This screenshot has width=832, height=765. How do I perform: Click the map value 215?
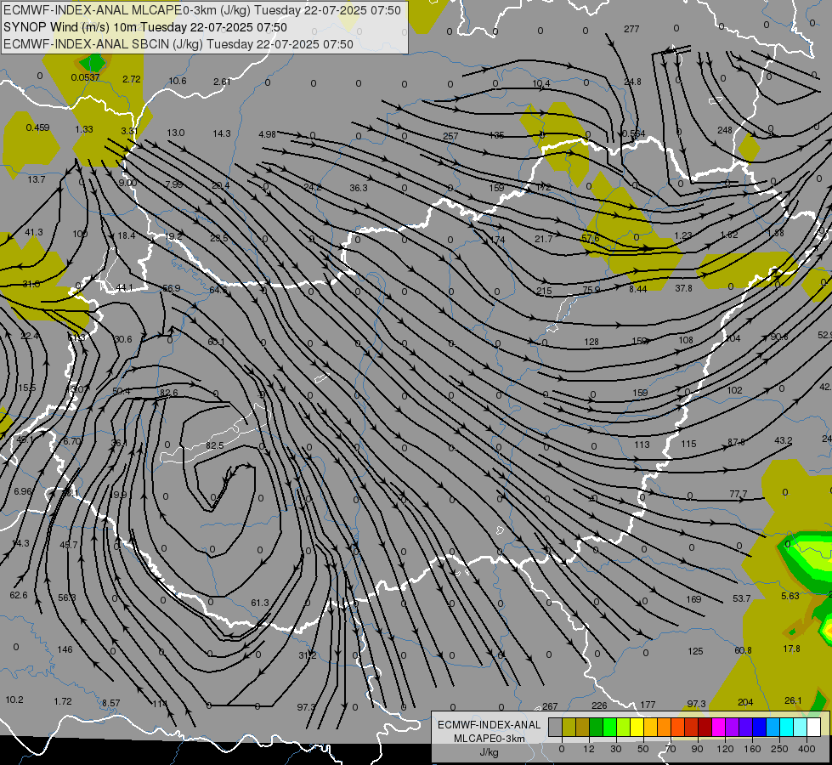(x=544, y=291)
